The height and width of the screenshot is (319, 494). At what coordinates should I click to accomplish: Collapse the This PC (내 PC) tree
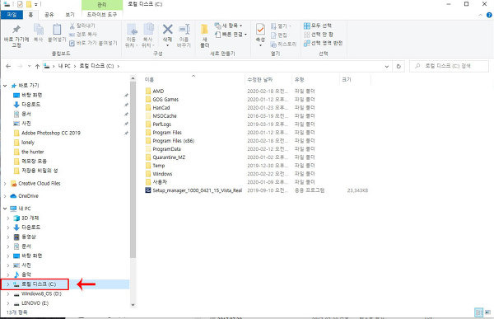[5, 209]
